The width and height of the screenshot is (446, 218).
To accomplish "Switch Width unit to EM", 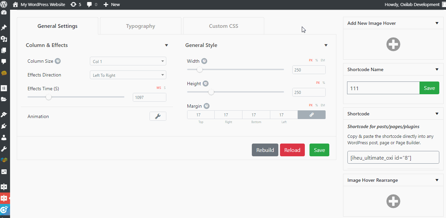I will (323, 60).
